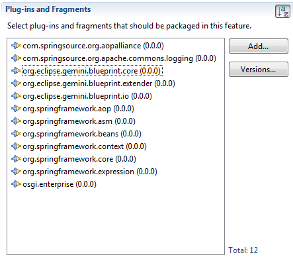Click plug-in icon beside com.springsource.org.aopalliance

[x=16, y=46]
